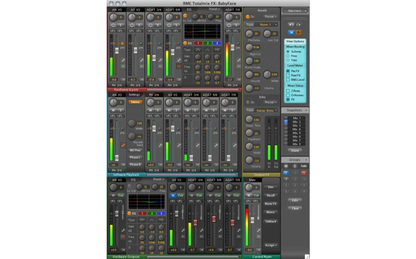Click the Reverb PreDelay knob
The width and height of the screenshot is (416, 259).
coord(249,34)
